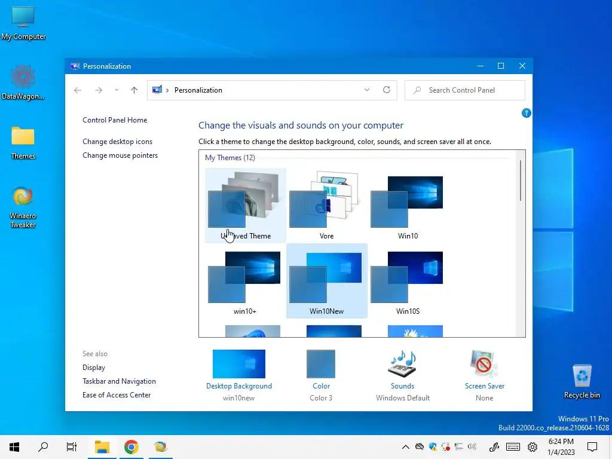Open Google Chrome from taskbar
612x459 pixels.
click(x=131, y=447)
